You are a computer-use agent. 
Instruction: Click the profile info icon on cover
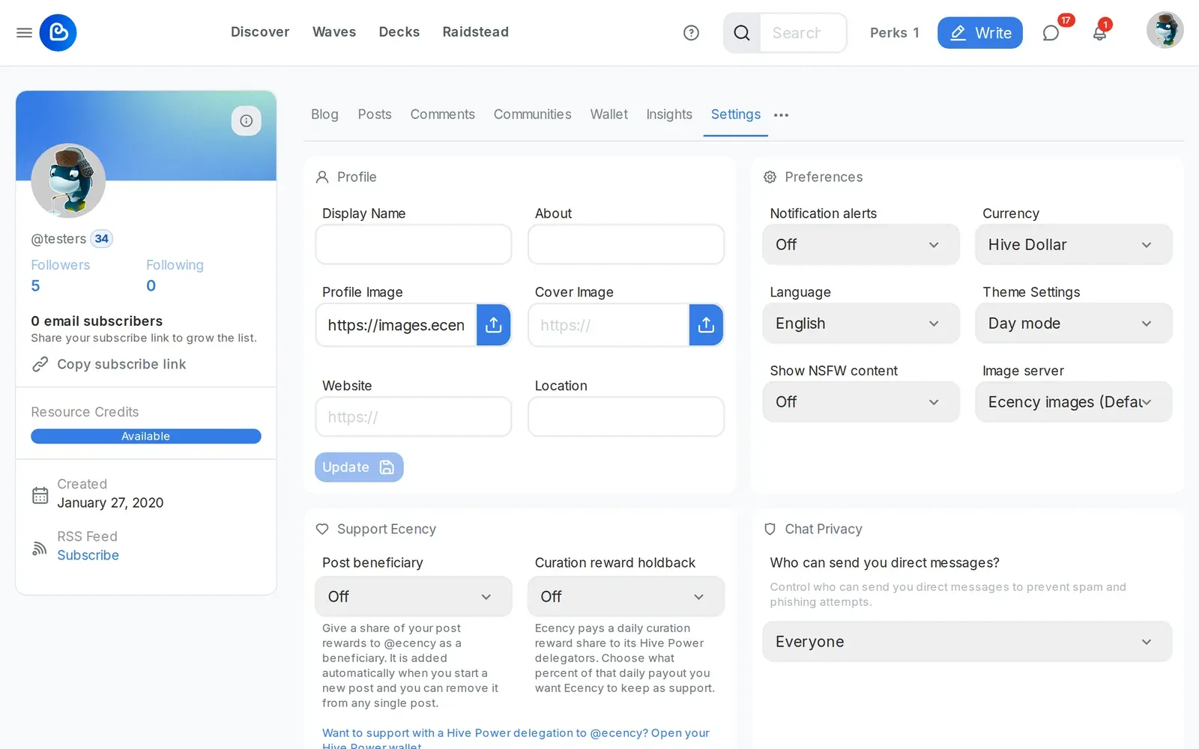pos(246,121)
